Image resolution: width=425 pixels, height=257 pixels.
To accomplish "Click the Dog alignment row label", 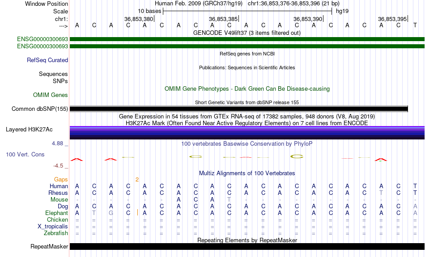I will pos(63,206).
